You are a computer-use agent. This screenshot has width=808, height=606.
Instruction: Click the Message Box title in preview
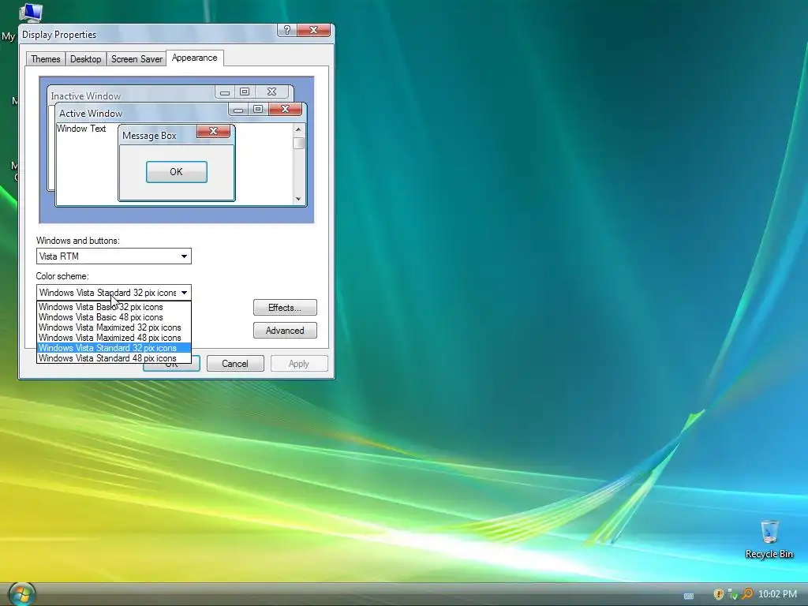149,136
